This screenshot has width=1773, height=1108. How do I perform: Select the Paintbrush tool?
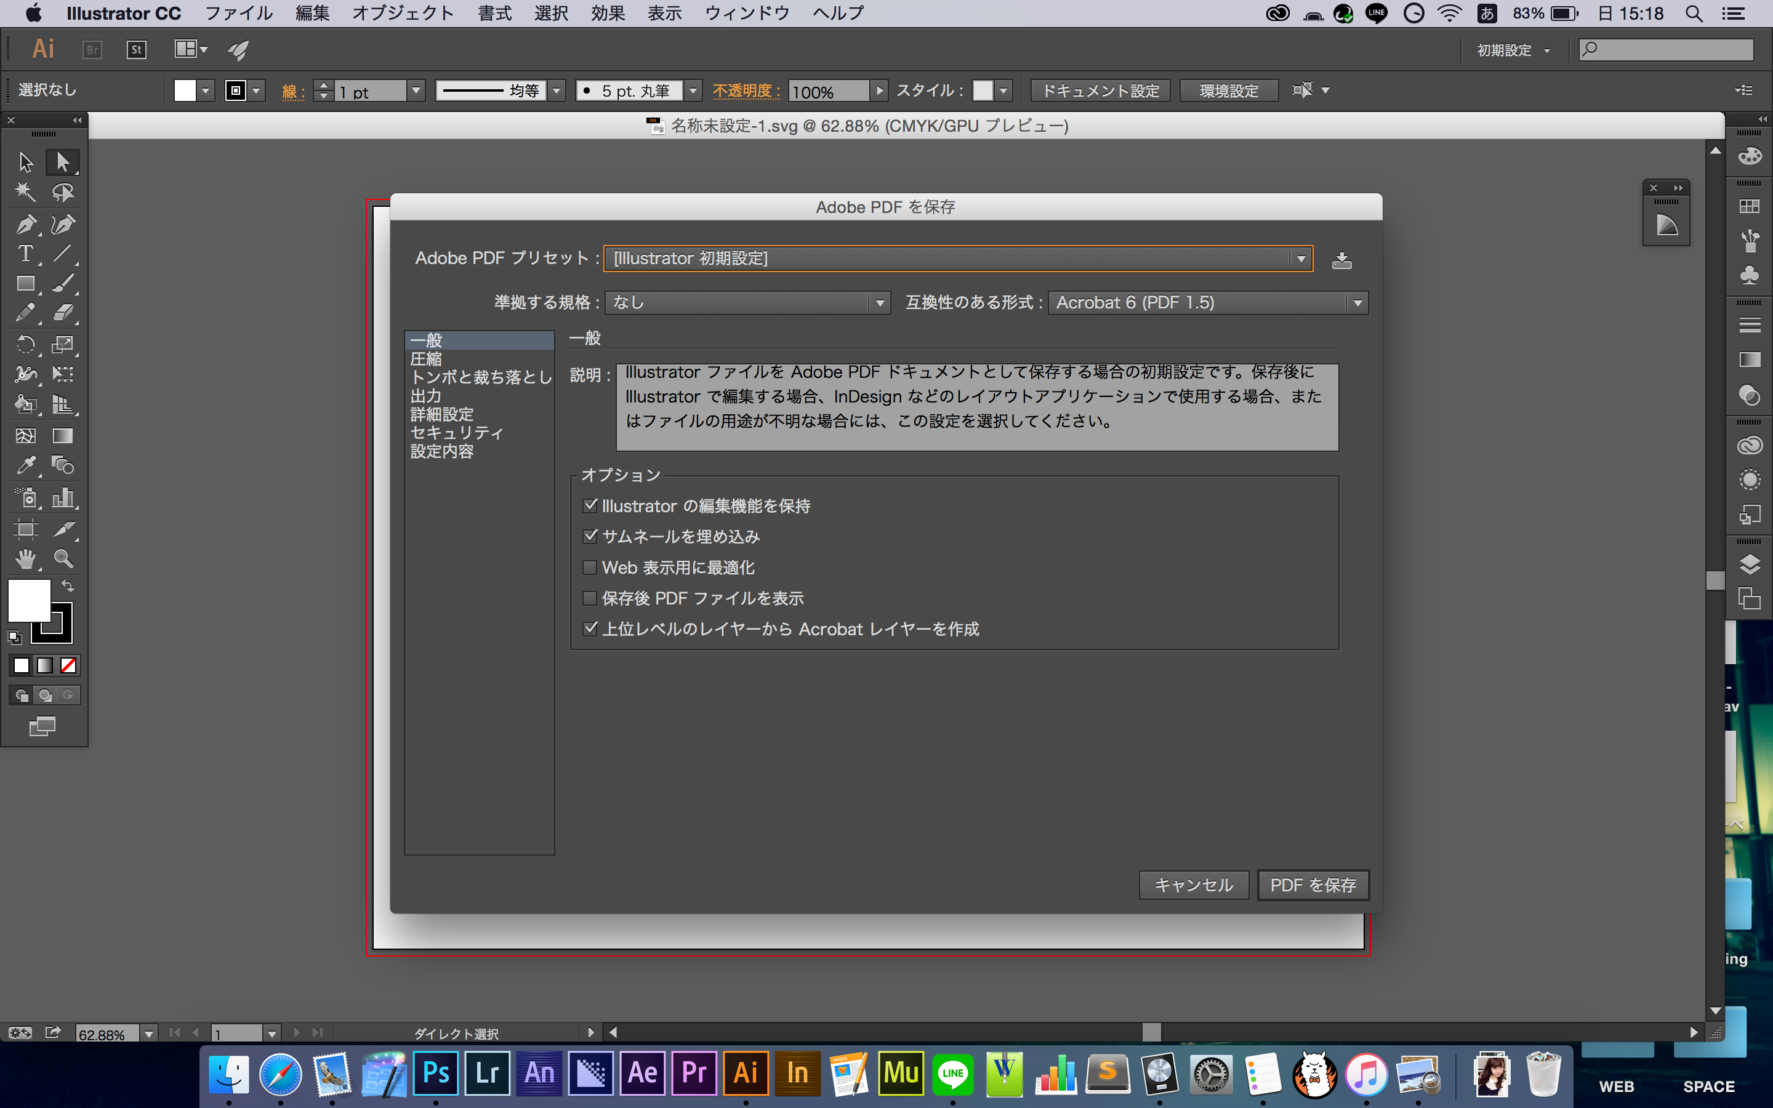[x=63, y=284]
